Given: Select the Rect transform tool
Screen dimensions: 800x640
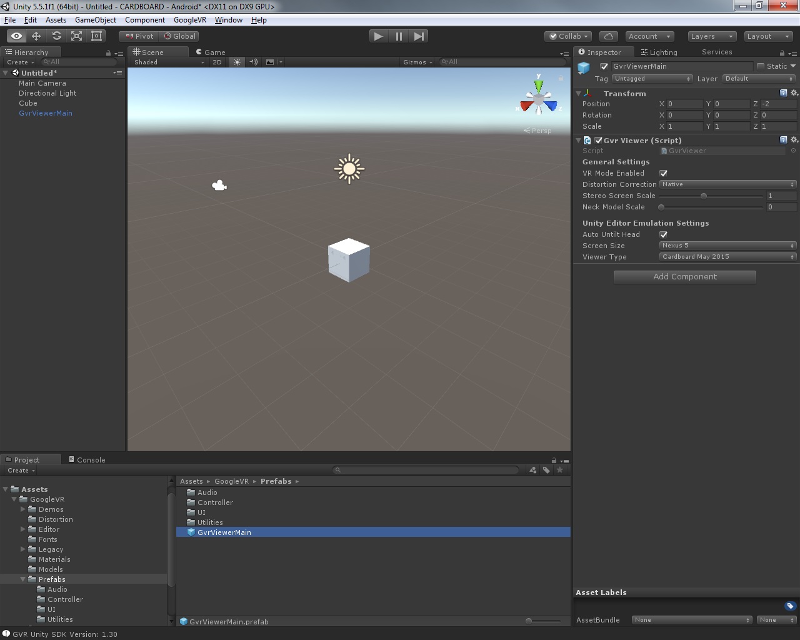Looking at the screenshot, I should [96, 36].
